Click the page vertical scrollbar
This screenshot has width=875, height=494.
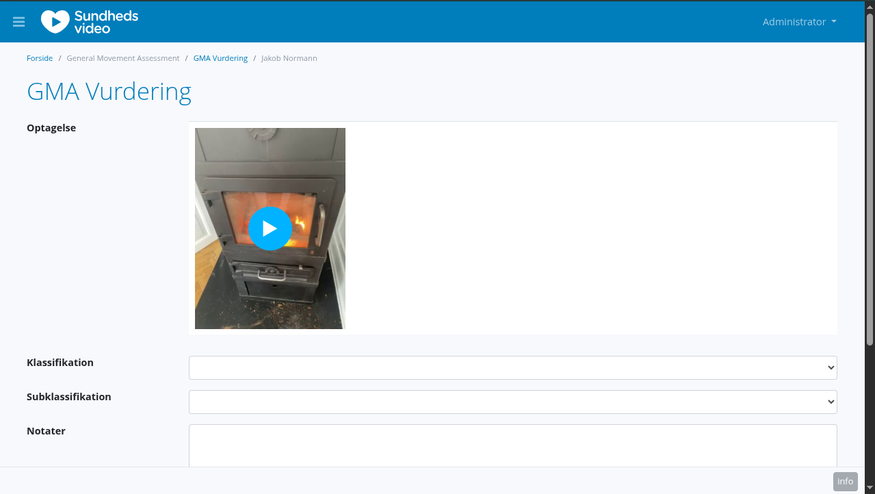point(870,179)
